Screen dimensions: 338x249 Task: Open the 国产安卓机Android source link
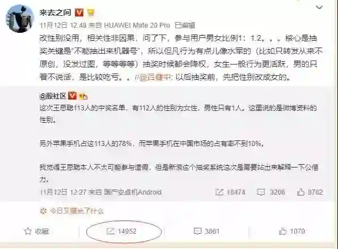pos(133,192)
